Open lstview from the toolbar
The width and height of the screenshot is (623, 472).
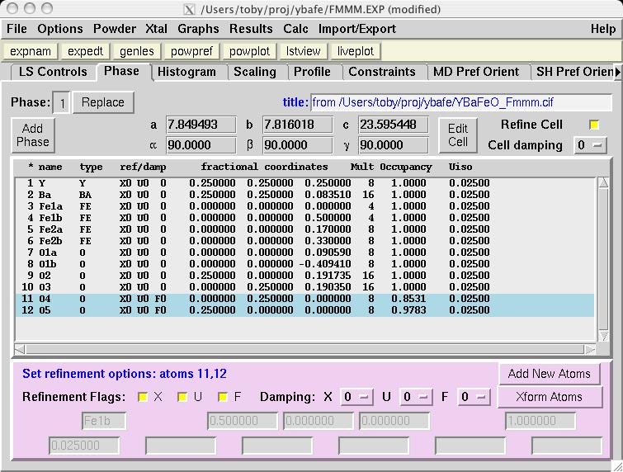[x=303, y=51]
